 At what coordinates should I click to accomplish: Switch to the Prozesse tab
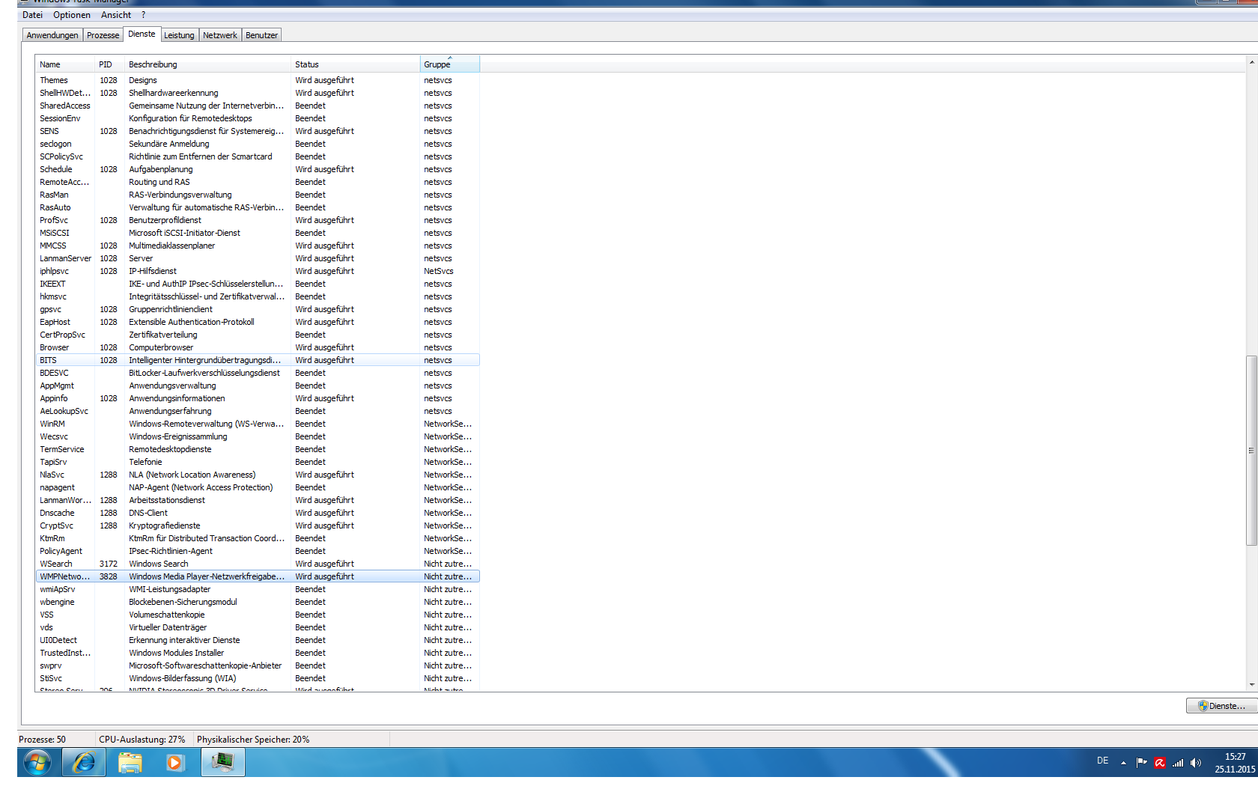(x=103, y=35)
